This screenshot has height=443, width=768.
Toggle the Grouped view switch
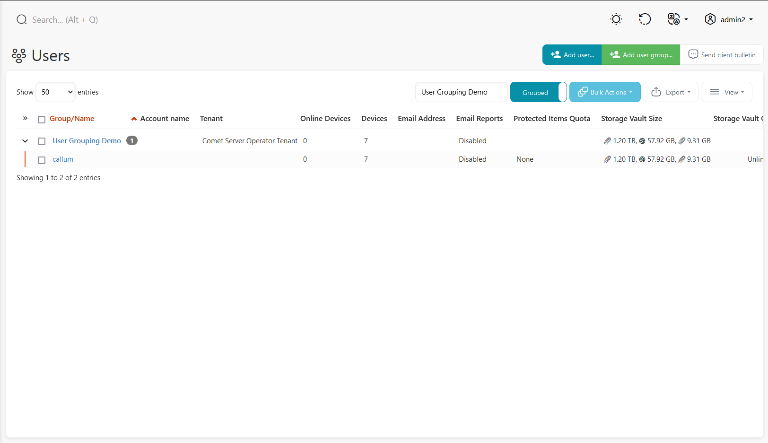click(538, 92)
